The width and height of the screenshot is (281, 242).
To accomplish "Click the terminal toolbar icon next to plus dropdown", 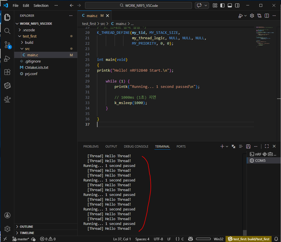I will pyautogui.click(x=233, y=146).
